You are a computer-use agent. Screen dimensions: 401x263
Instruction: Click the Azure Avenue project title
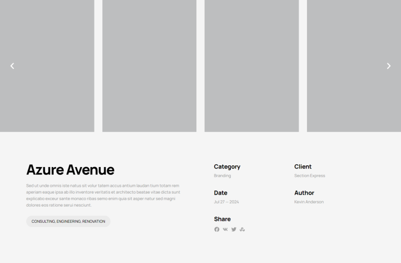click(x=70, y=170)
